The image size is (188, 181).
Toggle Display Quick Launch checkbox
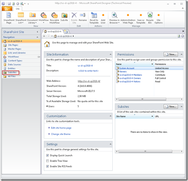[x=47, y=155]
